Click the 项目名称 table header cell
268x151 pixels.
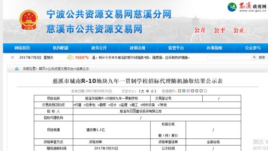(x=54, y=98)
